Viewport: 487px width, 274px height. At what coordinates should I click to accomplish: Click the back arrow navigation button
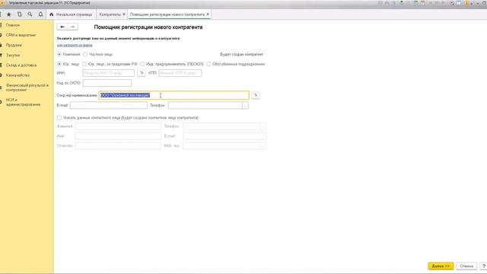click(62, 27)
